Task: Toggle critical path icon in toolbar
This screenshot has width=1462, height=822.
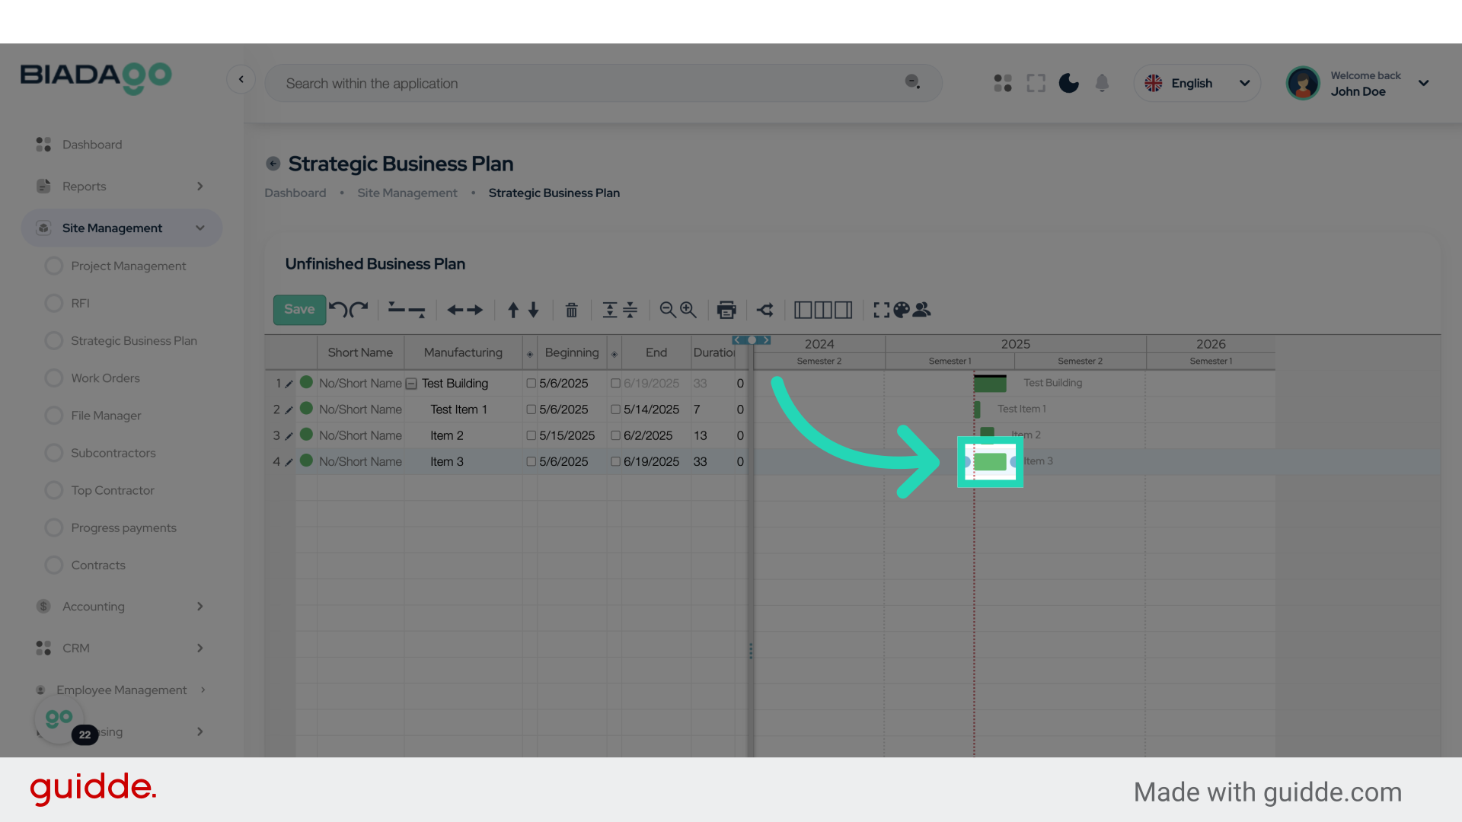Action: 765,310
